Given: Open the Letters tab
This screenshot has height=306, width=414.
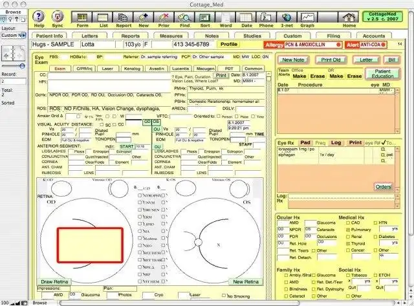Looking at the screenshot, I should (90, 36).
